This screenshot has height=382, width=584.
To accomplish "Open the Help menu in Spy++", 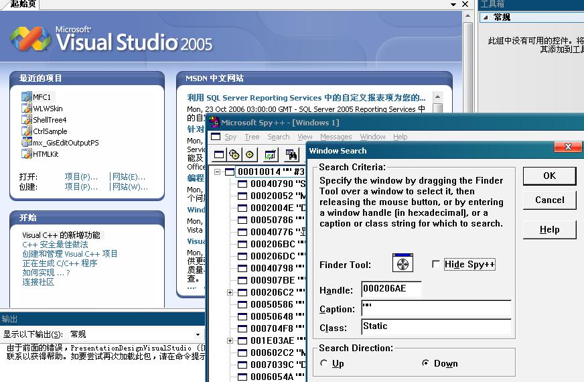I will coord(400,137).
